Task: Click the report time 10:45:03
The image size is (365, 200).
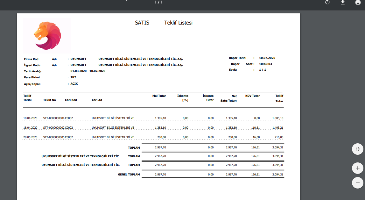Action: coord(265,64)
